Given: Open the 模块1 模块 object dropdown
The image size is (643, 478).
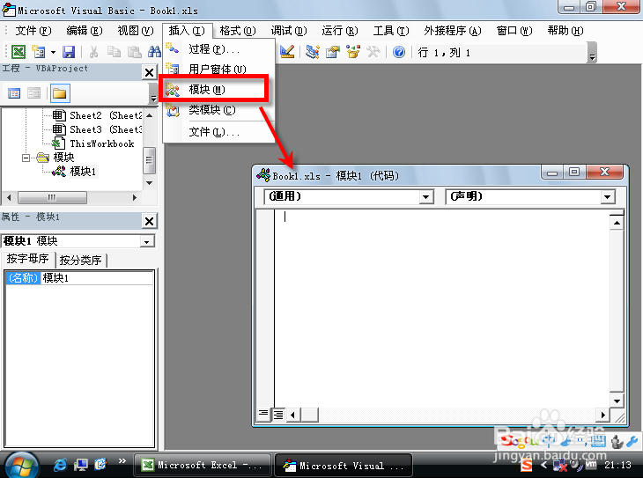Looking at the screenshot, I should (x=147, y=241).
